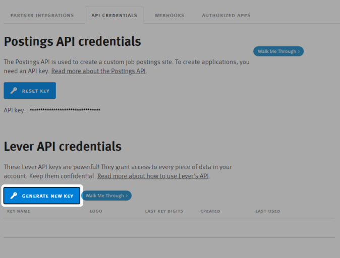
Task: Go to the Authorized Apps tab
Action: (x=226, y=15)
